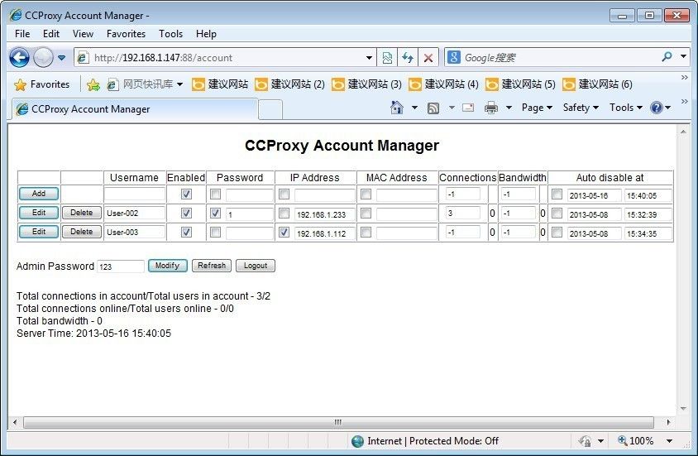This screenshot has height=456, width=698.
Task: Edit the User-002 account
Action: 39,213
